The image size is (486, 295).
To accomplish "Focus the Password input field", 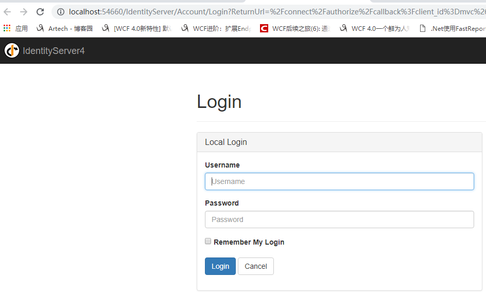I will coord(339,219).
